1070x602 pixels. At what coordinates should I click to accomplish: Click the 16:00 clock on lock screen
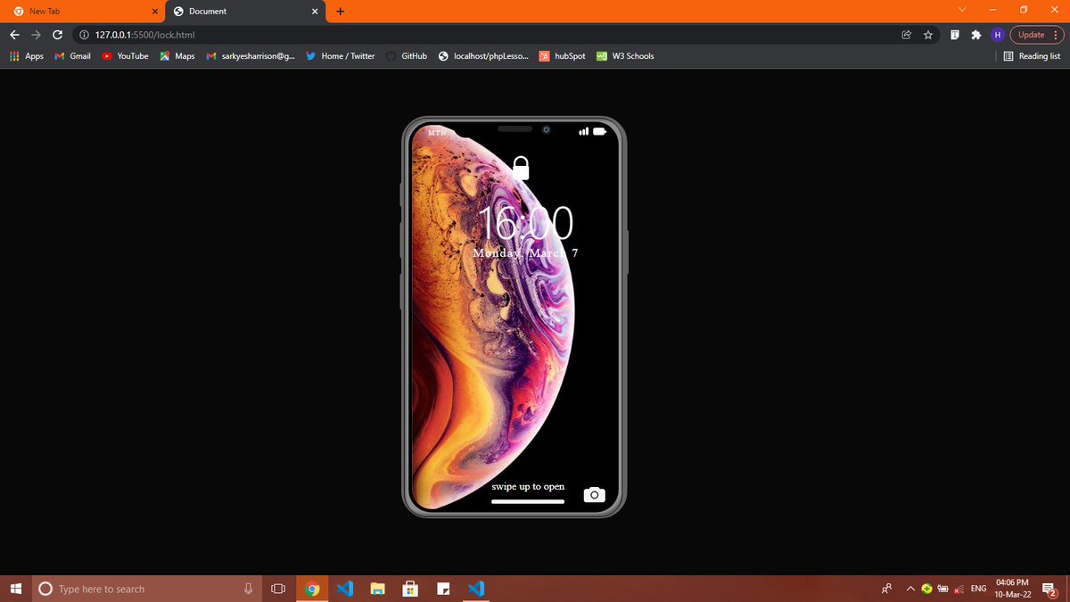coord(525,223)
